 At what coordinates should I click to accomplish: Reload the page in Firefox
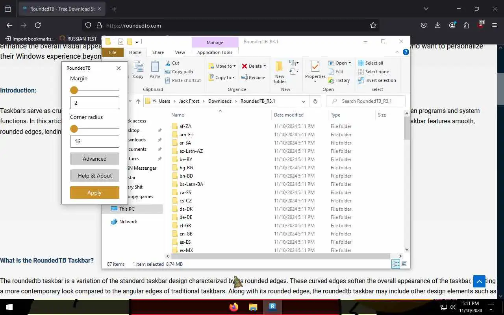tap(38, 25)
